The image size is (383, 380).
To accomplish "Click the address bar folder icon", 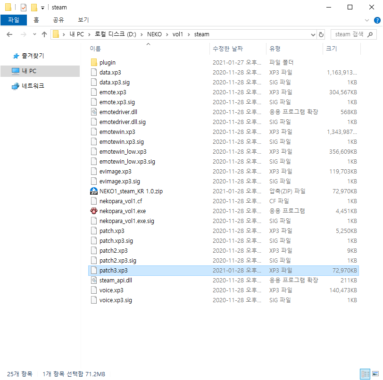I will (56, 34).
